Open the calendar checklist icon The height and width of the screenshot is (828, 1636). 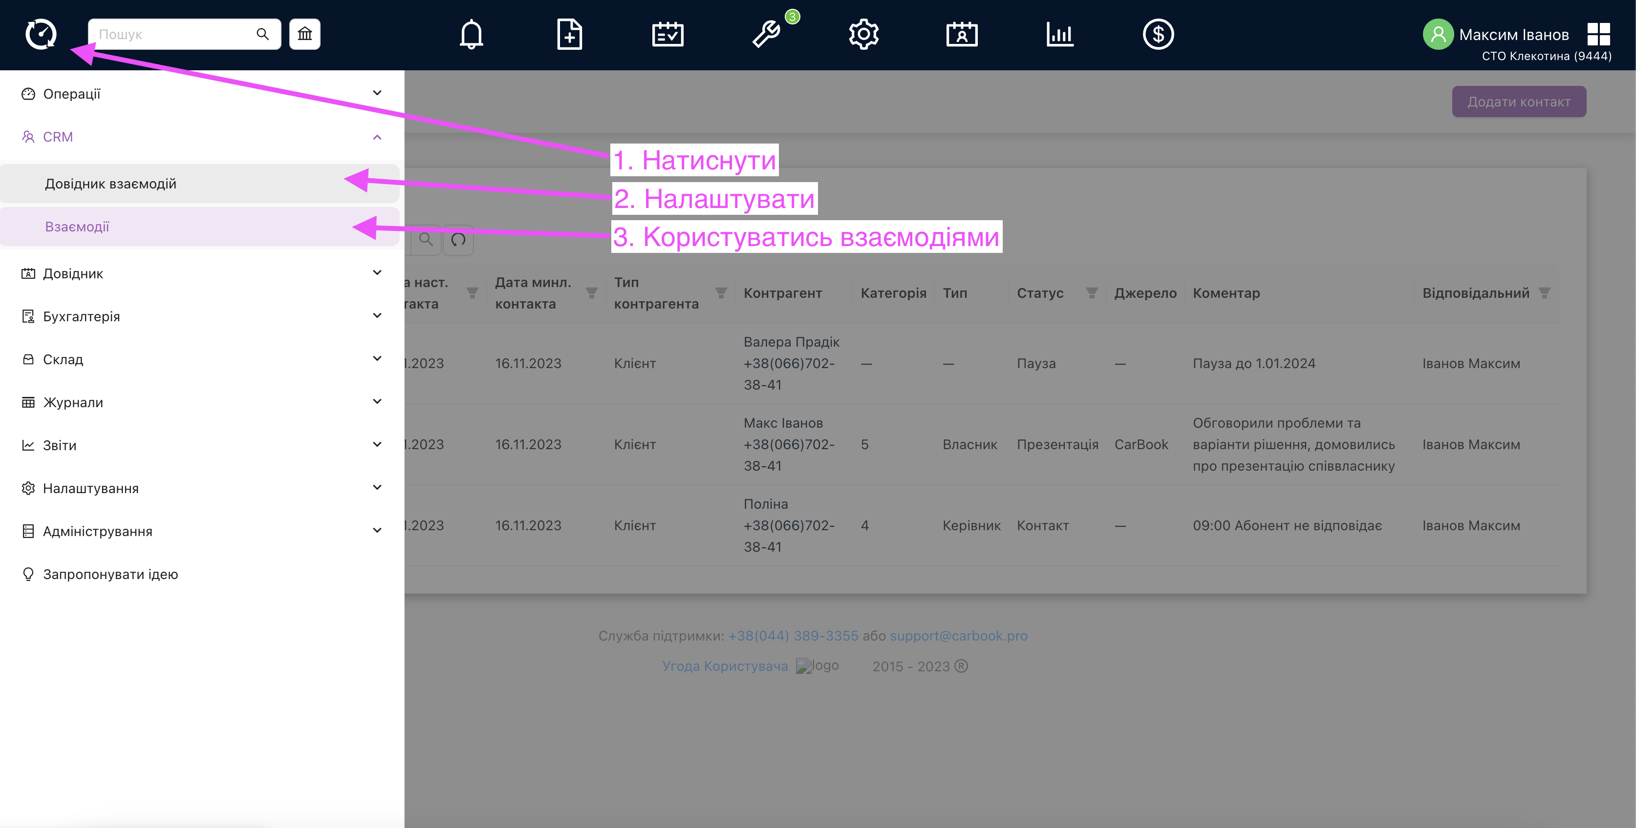click(667, 34)
